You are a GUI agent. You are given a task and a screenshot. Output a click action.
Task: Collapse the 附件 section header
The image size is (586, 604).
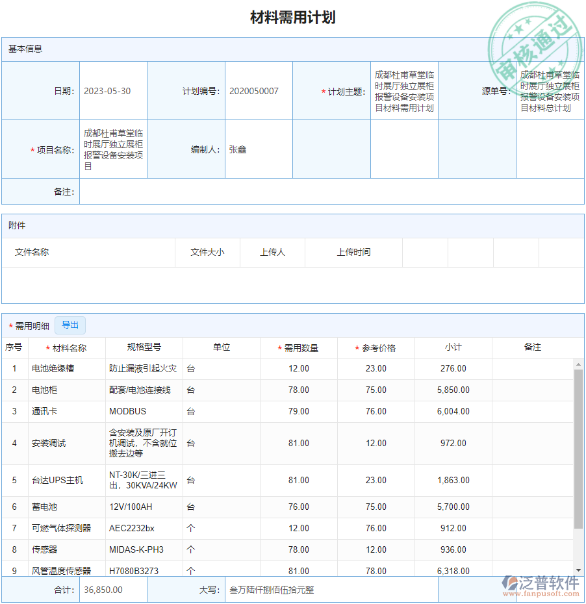(x=17, y=225)
